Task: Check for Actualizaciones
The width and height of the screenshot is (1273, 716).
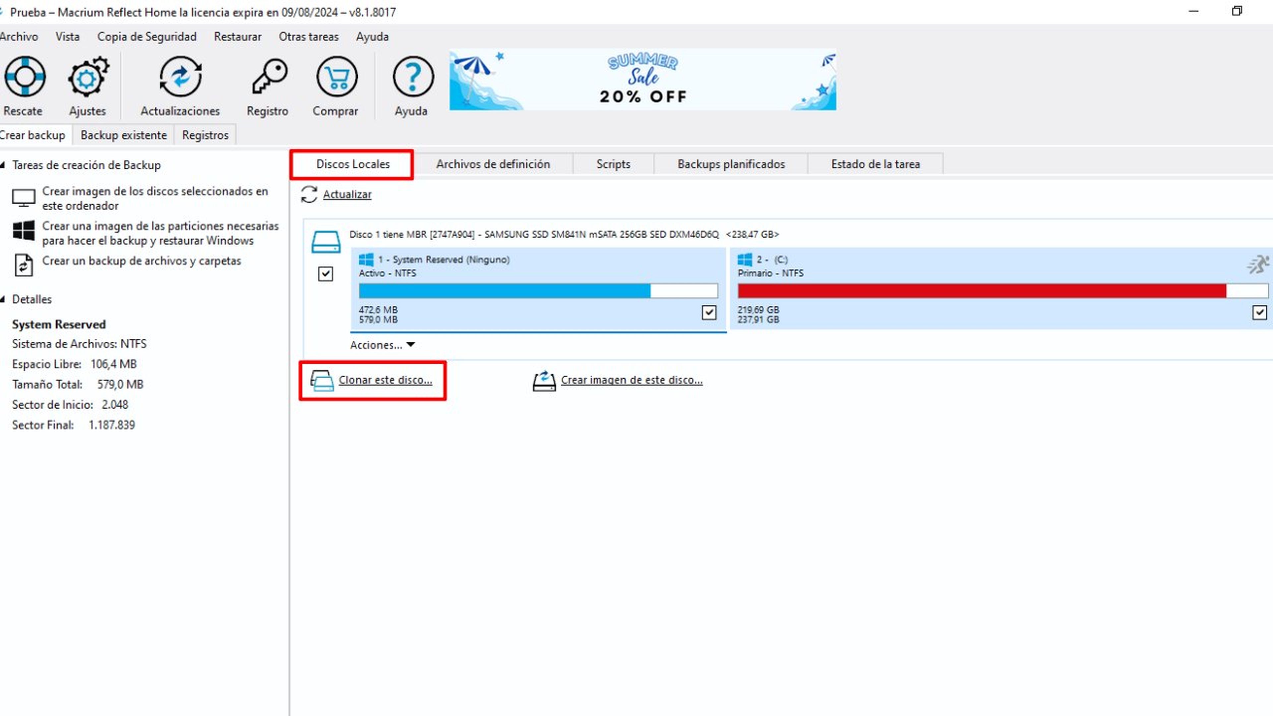Action: pos(180,77)
